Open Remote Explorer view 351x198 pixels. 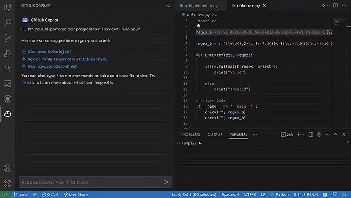(7, 83)
